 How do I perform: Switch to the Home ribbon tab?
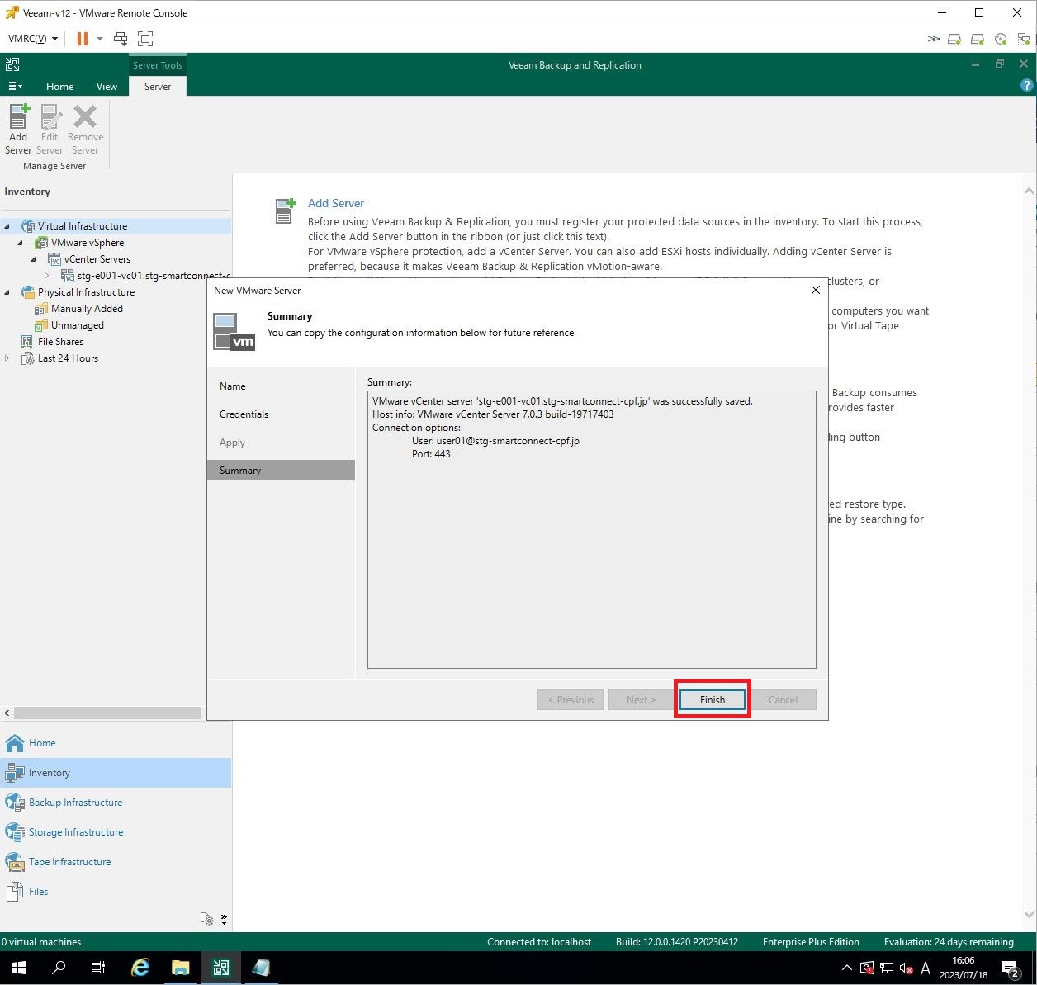point(59,86)
